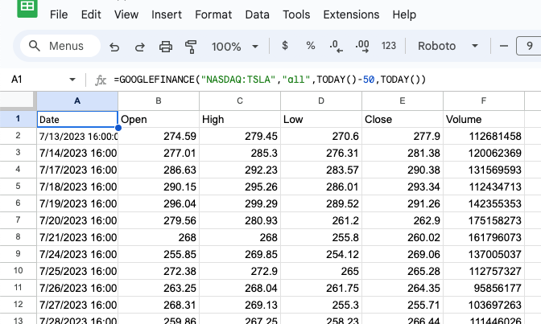541x324 pixels.
Task: Click the Print icon
Action: (166, 46)
